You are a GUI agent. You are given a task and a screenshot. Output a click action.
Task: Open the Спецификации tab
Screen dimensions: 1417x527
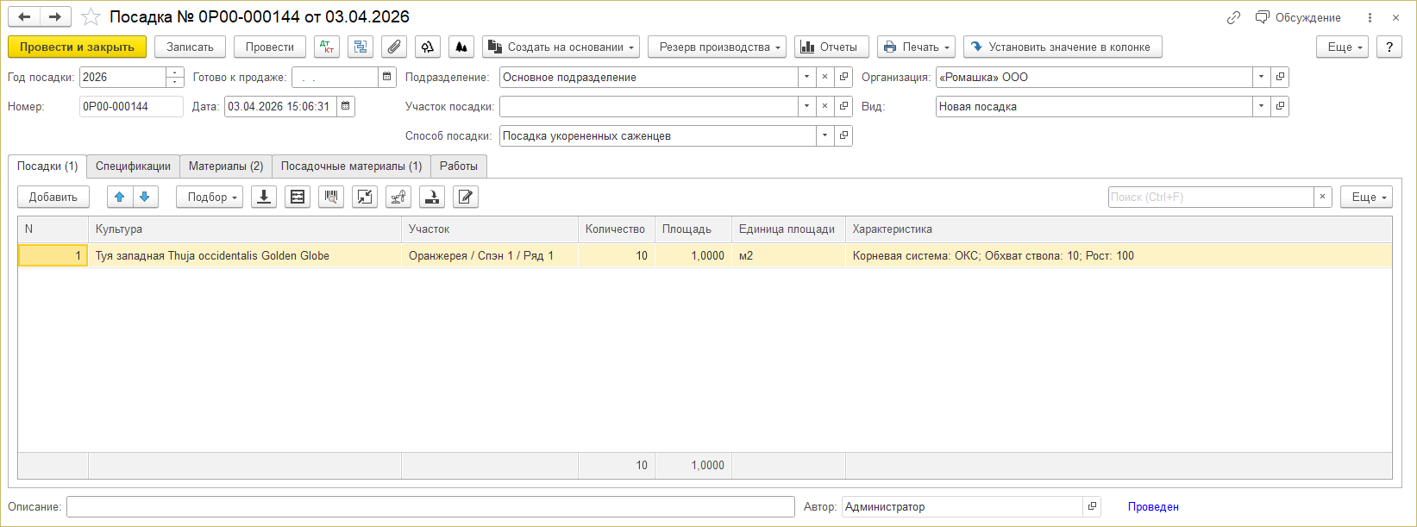[133, 166]
